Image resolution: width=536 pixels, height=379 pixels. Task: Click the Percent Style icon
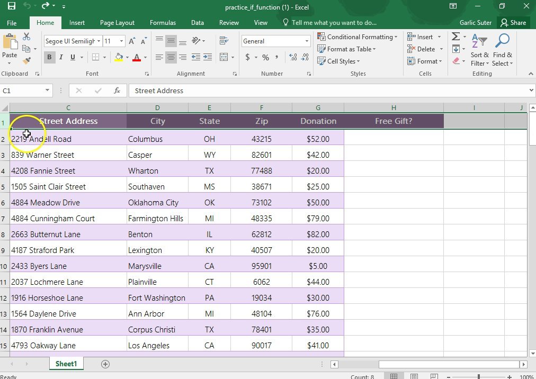tap(265, 57)
